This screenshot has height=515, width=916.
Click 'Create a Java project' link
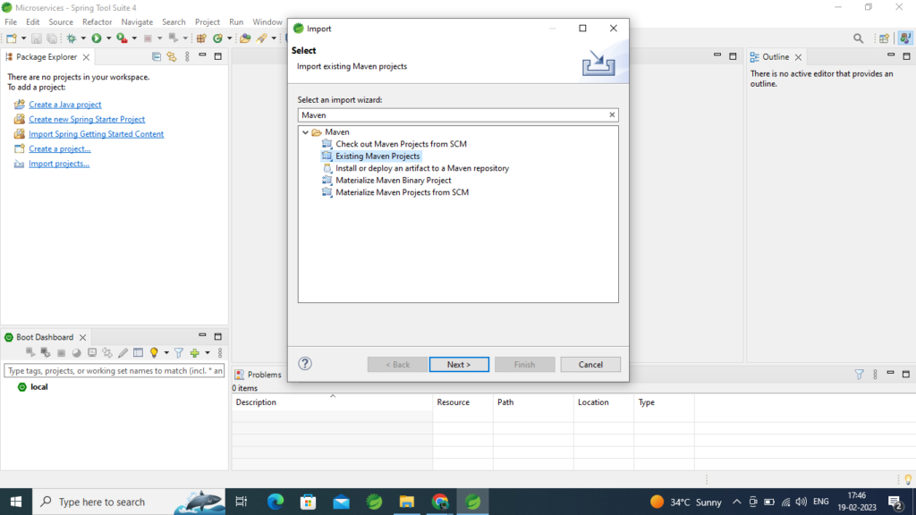64,105
